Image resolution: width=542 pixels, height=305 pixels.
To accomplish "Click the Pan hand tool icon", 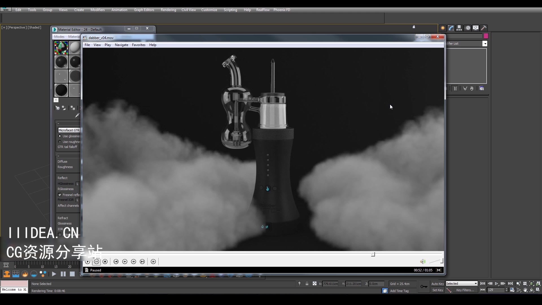I will tap(525, 290).
